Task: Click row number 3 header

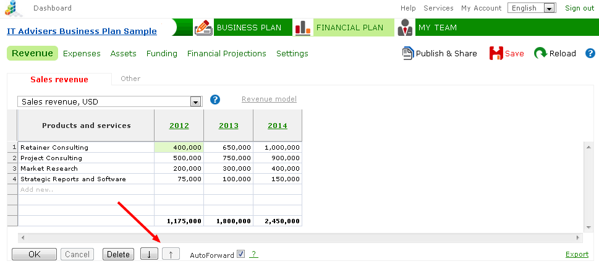Action: [12, 168]
